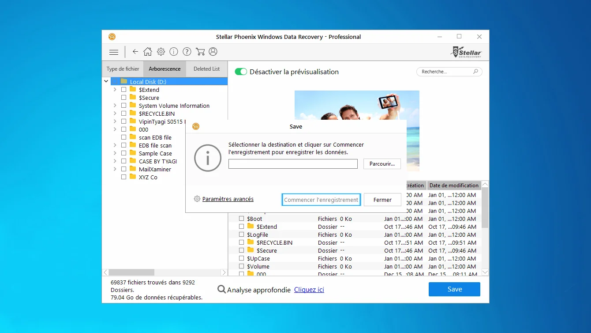The image size is (591, 333).
Task: Expand the EDB file scan node
Action: (115, 145)
